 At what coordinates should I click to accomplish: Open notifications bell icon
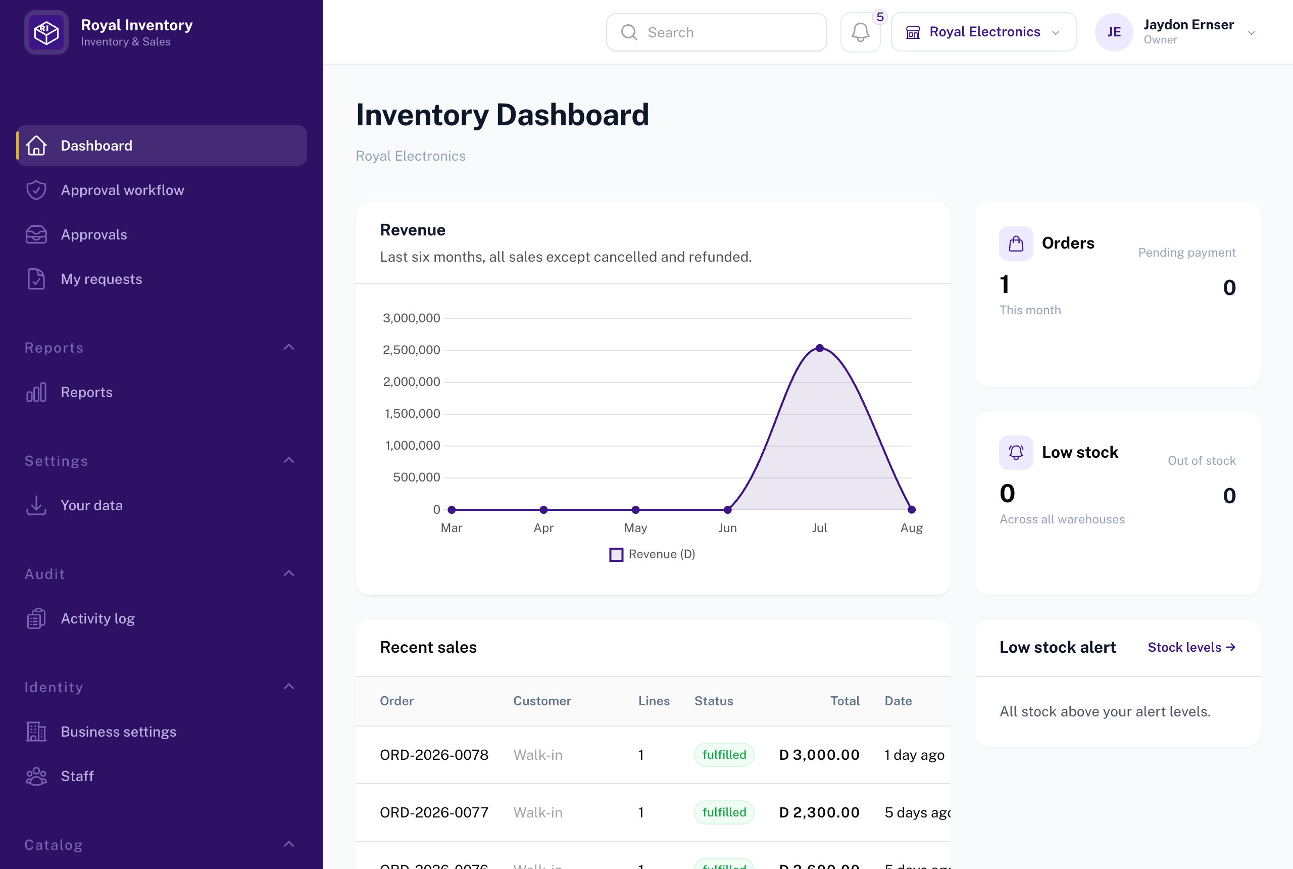click(x=860, y=32)
